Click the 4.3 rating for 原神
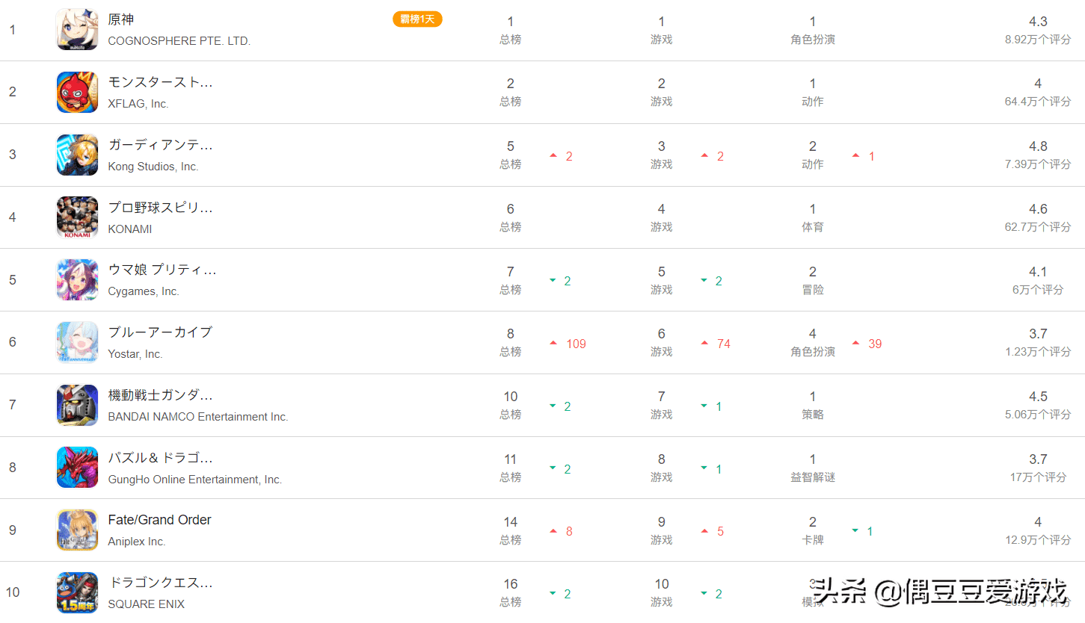 (1038, 22)
